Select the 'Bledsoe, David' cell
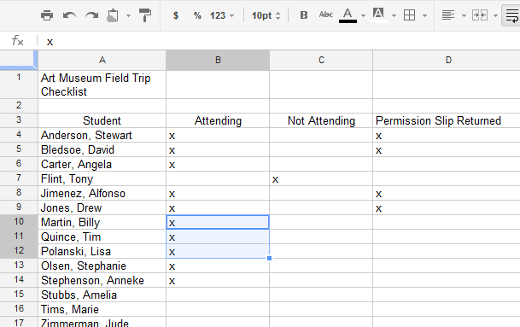The width and height of the screenshot is (520, 327). pos(102,149)
